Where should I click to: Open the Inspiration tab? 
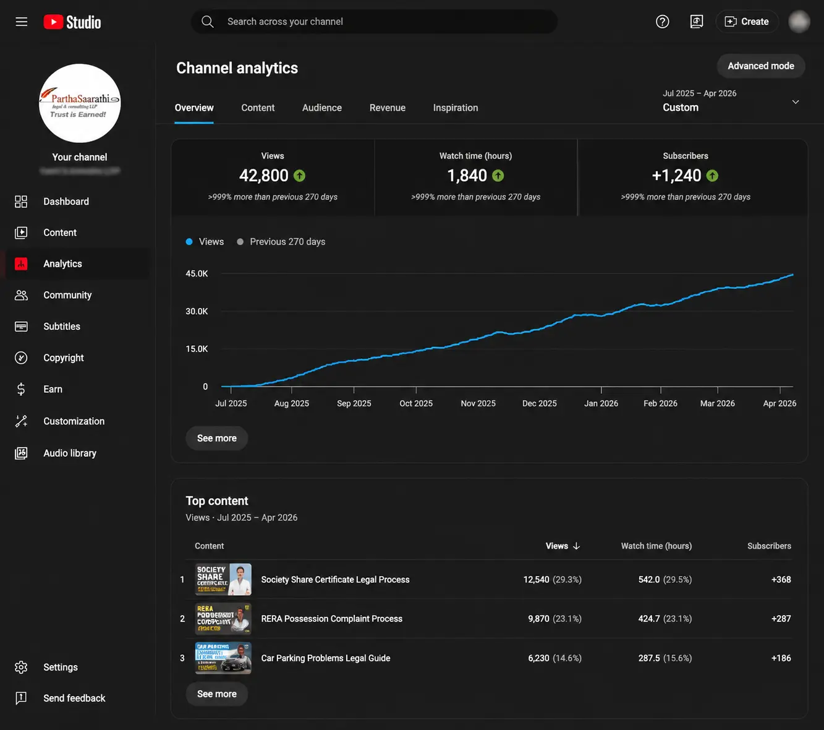point(456,108)
